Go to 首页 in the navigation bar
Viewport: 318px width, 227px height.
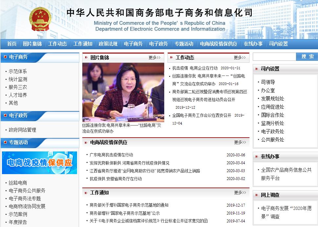(x=12, y=44)
